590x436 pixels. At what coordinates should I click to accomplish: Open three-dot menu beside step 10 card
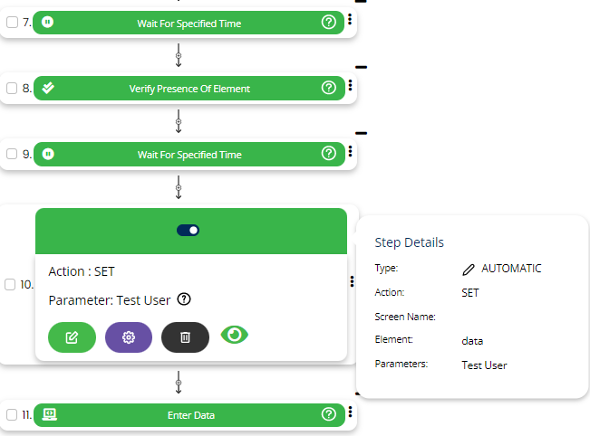tap(352, 282)
